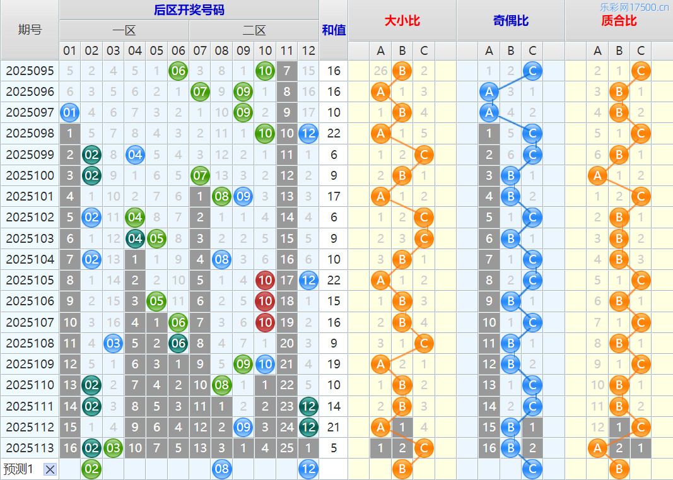
Task: Toggle ball 12 in the 预测1 row
Action: [308, 469]
